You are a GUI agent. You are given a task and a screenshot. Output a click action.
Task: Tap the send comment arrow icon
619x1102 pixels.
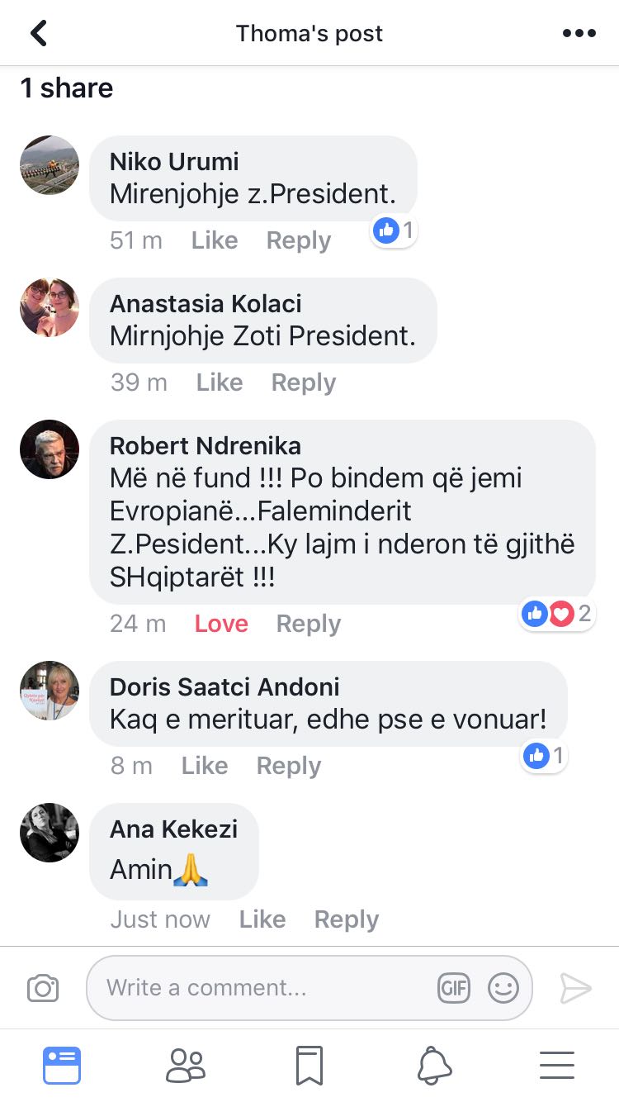575,988
